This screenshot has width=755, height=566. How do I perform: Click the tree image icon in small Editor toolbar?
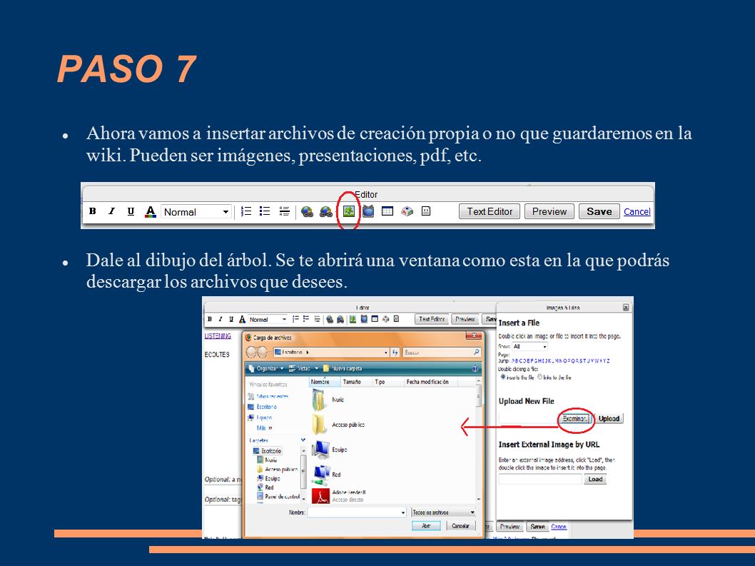click(x=353, y=319)
